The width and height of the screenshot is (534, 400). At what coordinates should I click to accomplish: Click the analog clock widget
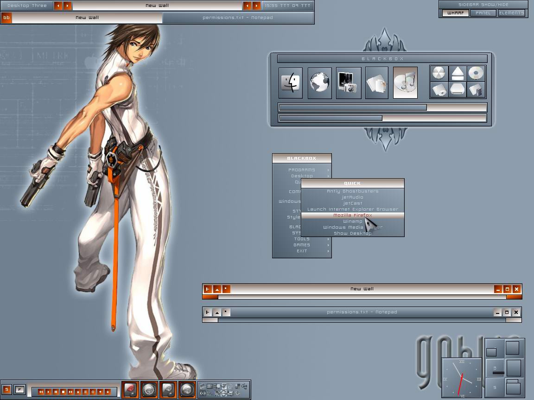(x=462, y=378)
